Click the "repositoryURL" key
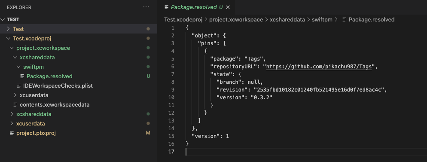Screen dimensions: 427x162 click(x=233, y=67)
